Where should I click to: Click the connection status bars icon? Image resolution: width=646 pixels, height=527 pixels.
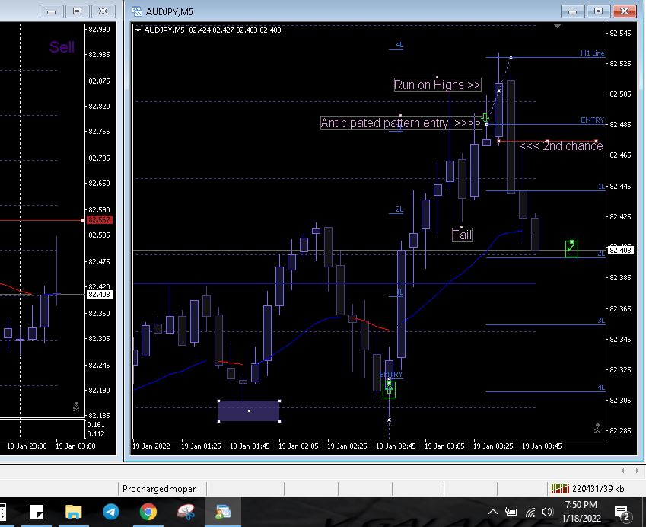click(560, 489)
